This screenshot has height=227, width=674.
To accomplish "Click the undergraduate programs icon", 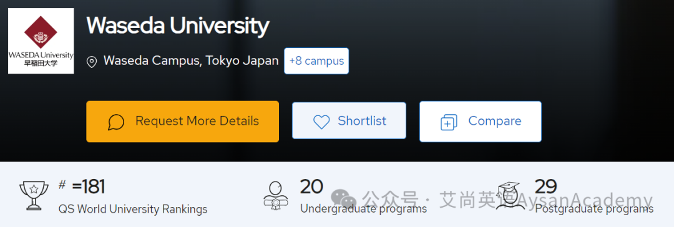I will click(275, 195).
